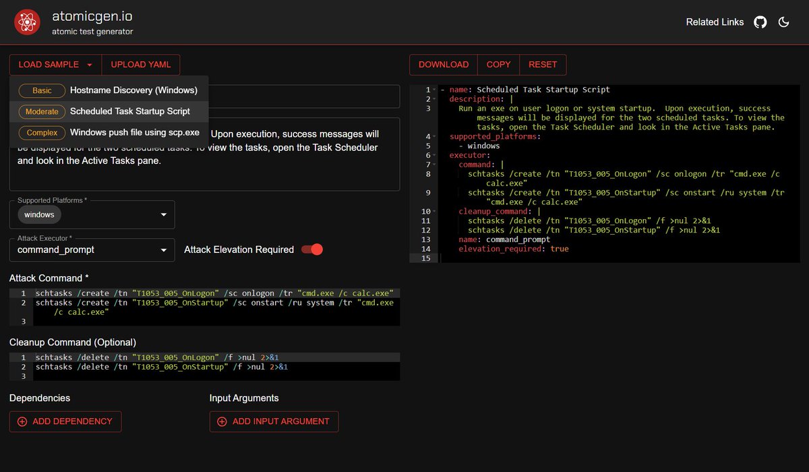Click the Complex difficulty badge
809x472 pixels.
point(42,133)
